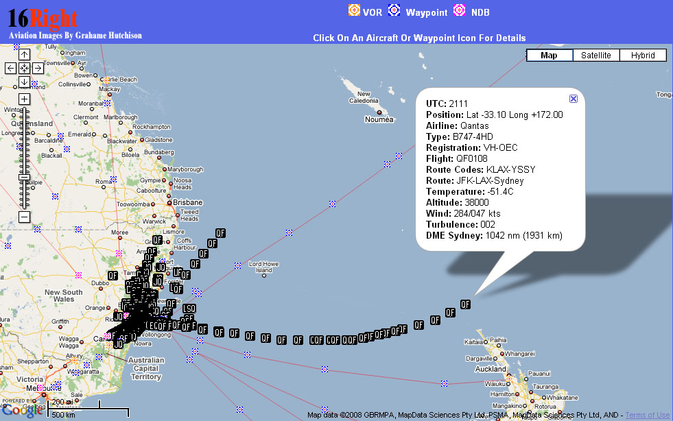Click the Google logo on the map
The width and height of the screenshot is (673, 421).
coord(21,410)
